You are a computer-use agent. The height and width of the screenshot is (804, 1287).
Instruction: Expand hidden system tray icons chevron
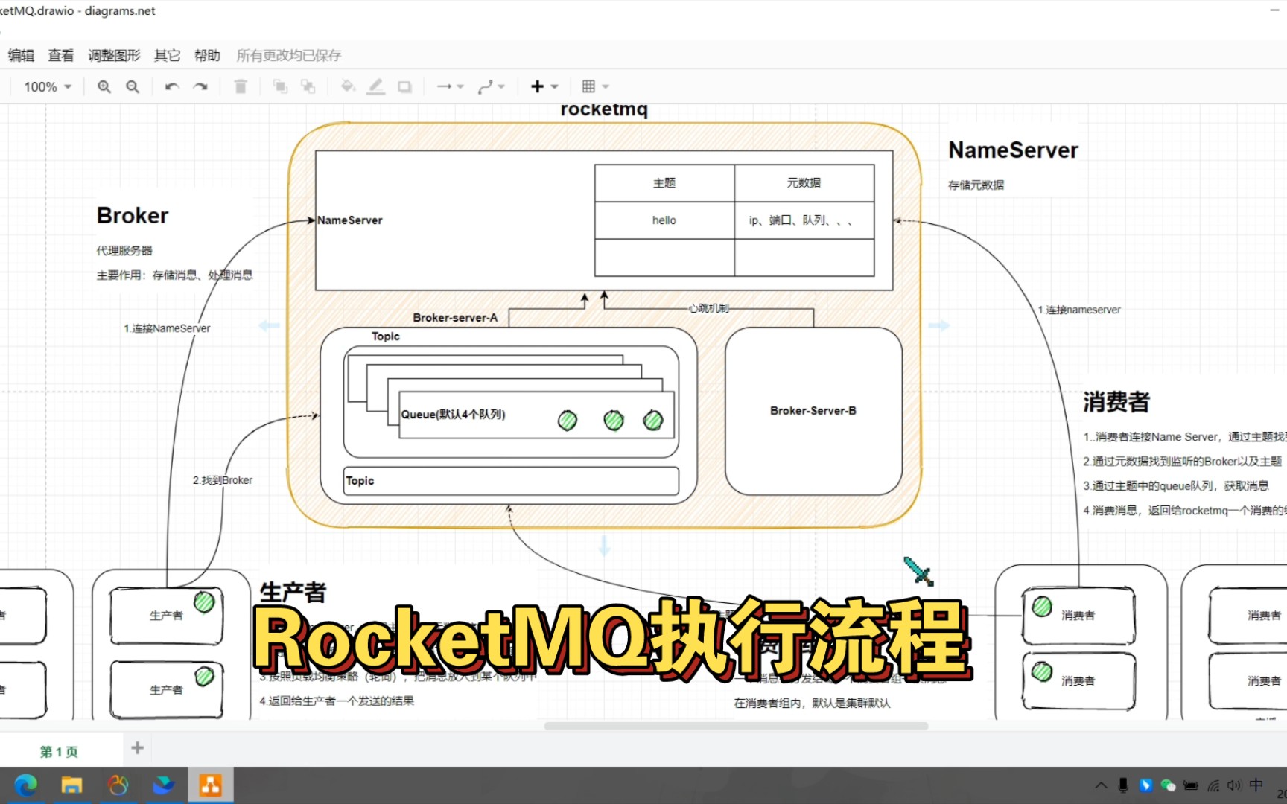pos(1101,785)
